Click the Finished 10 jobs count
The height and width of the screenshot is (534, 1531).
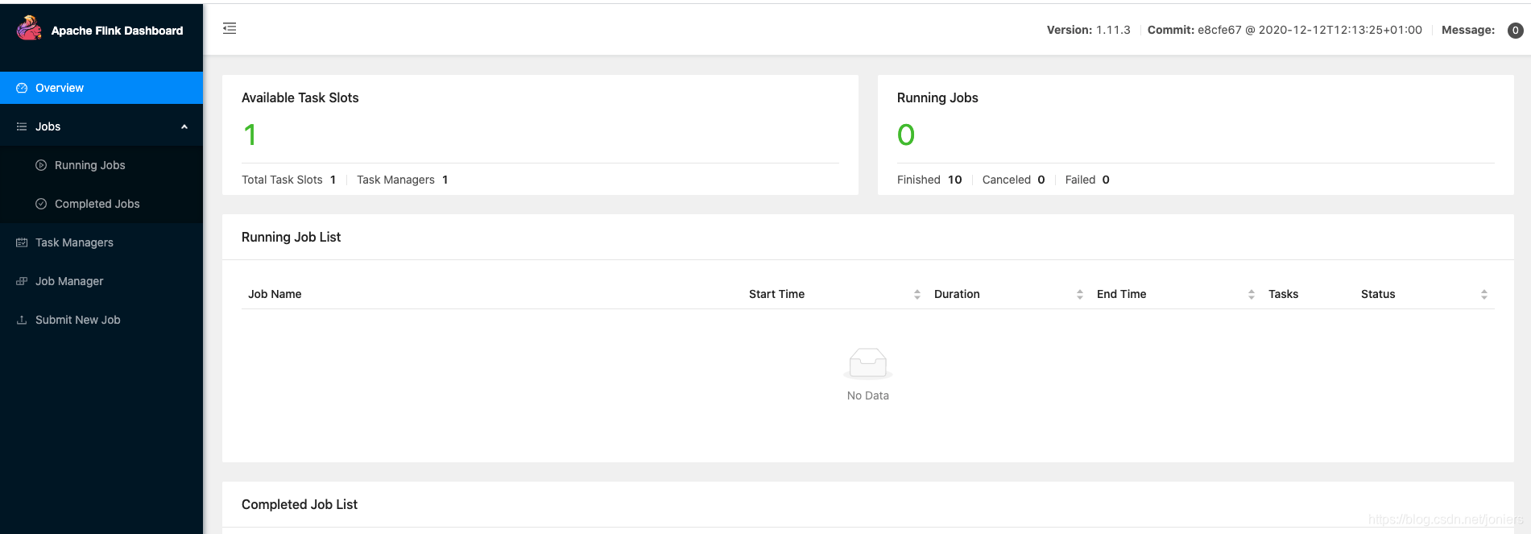click(929, 180)
